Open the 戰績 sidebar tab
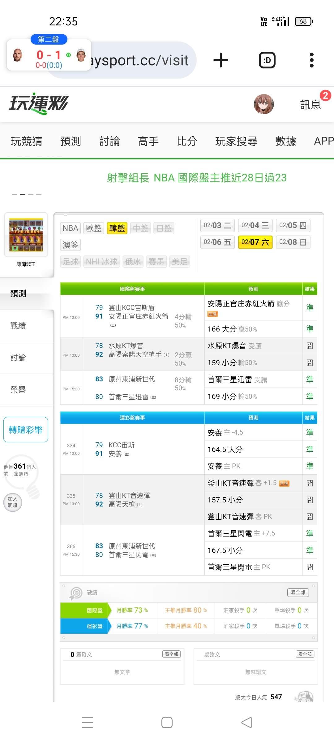This screenshot has width=334, height=743. pos(27,326)
